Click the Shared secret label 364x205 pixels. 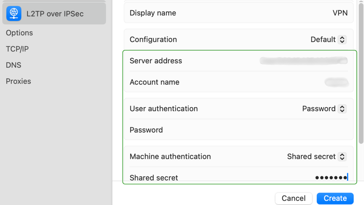coord(154,178)
